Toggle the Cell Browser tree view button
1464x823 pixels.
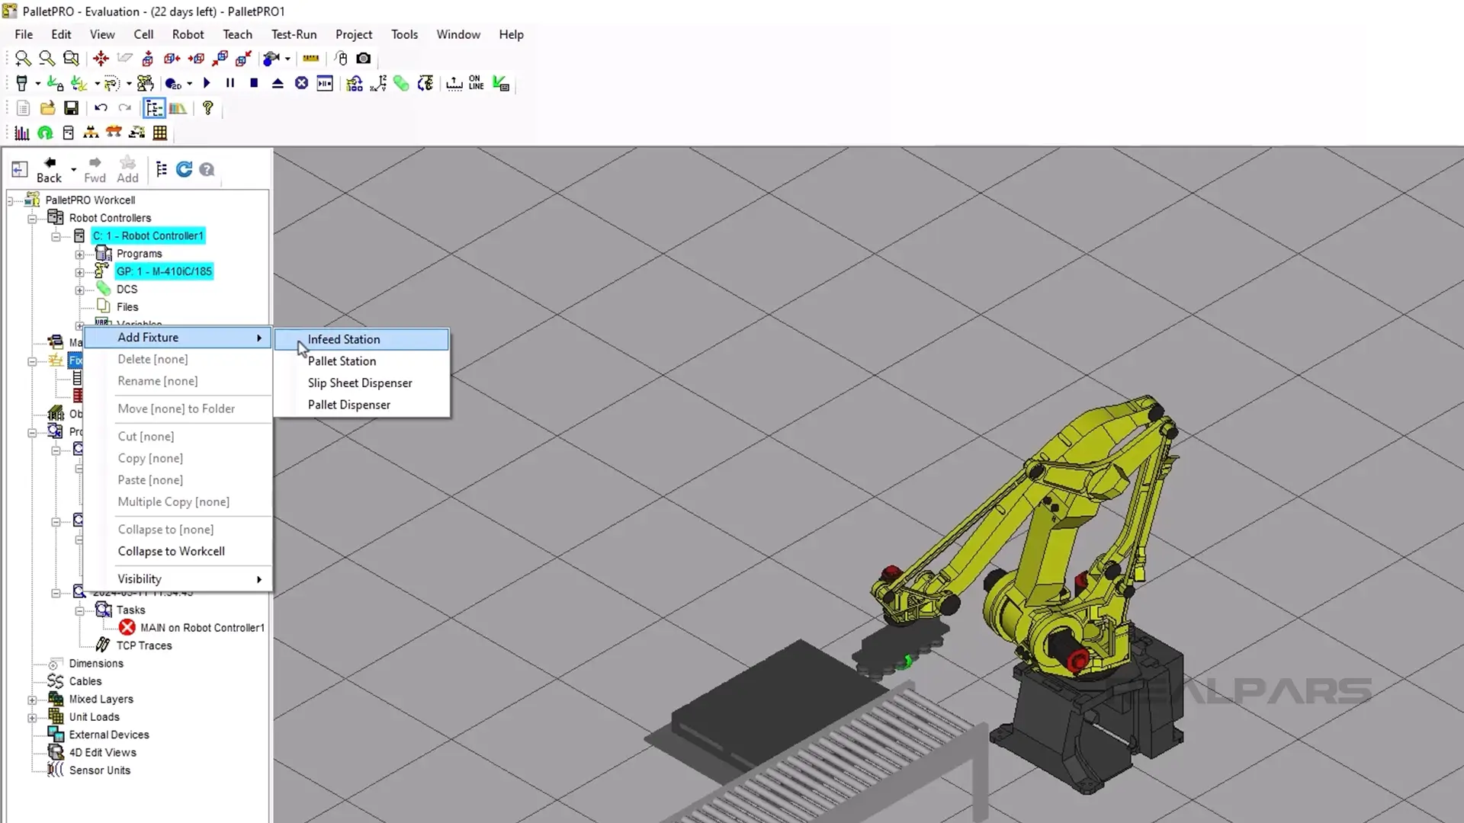pyautogui.click(x=154, y=108)
